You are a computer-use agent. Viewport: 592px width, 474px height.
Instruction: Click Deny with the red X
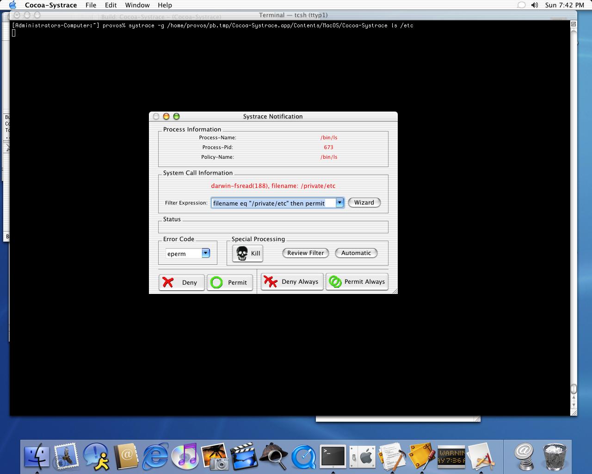181,282
